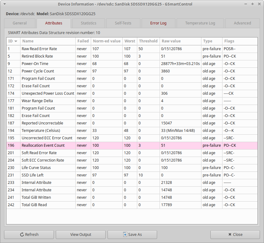The width and height of the screenshot is (264, 243).
Task: Select the Total GiB Read row
Action: [x=132, y=205]
